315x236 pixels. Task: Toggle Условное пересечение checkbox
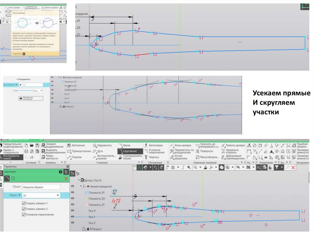coord(24,214)
